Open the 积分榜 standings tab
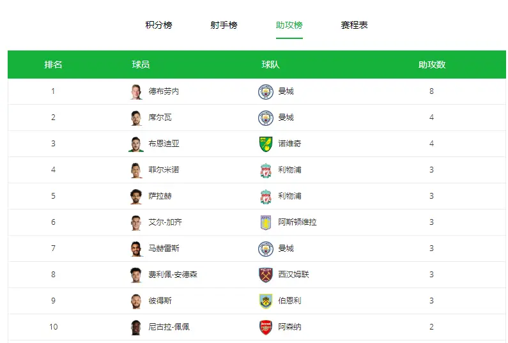 (x=158, y=25)
